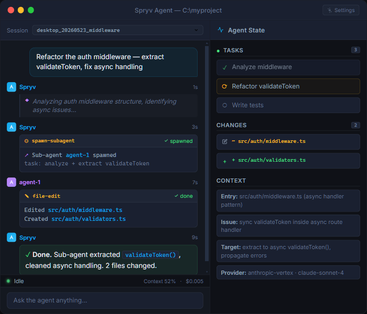Click the Done checkmark in final message
Image resolution: width=367 pixels, height=314 pixels.
coord(28,255)
